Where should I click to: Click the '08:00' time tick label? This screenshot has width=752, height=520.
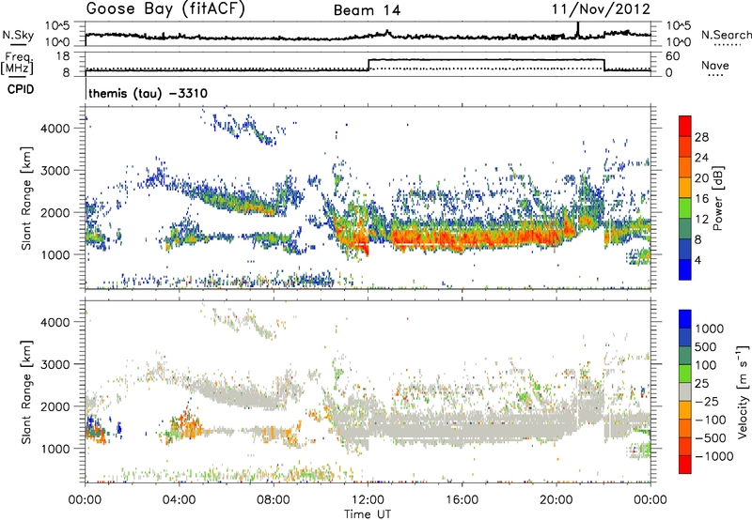tap(274, 500)
